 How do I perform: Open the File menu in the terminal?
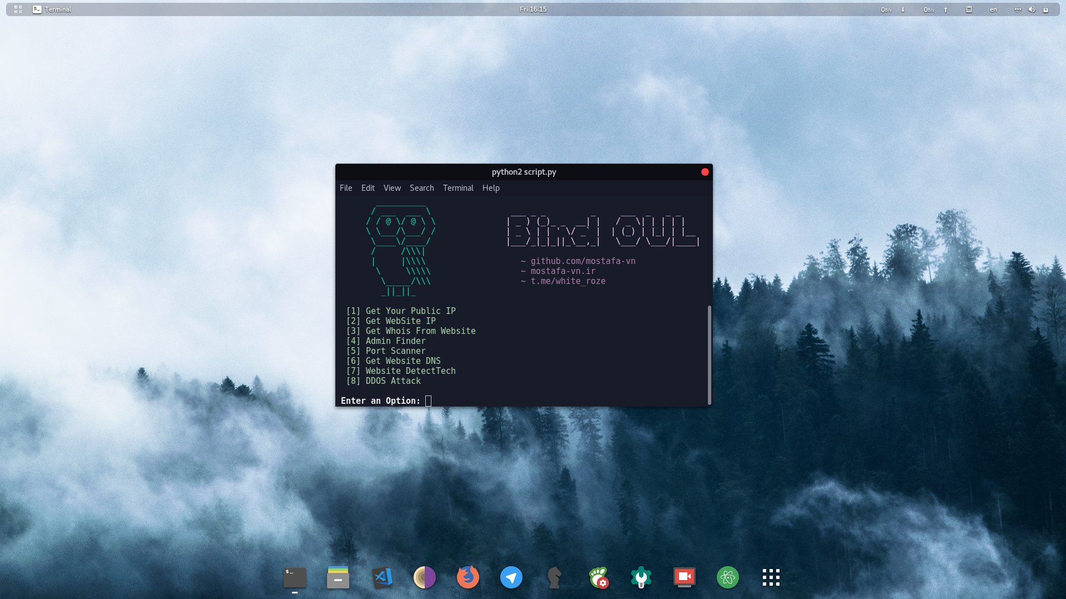pos(346,188)
